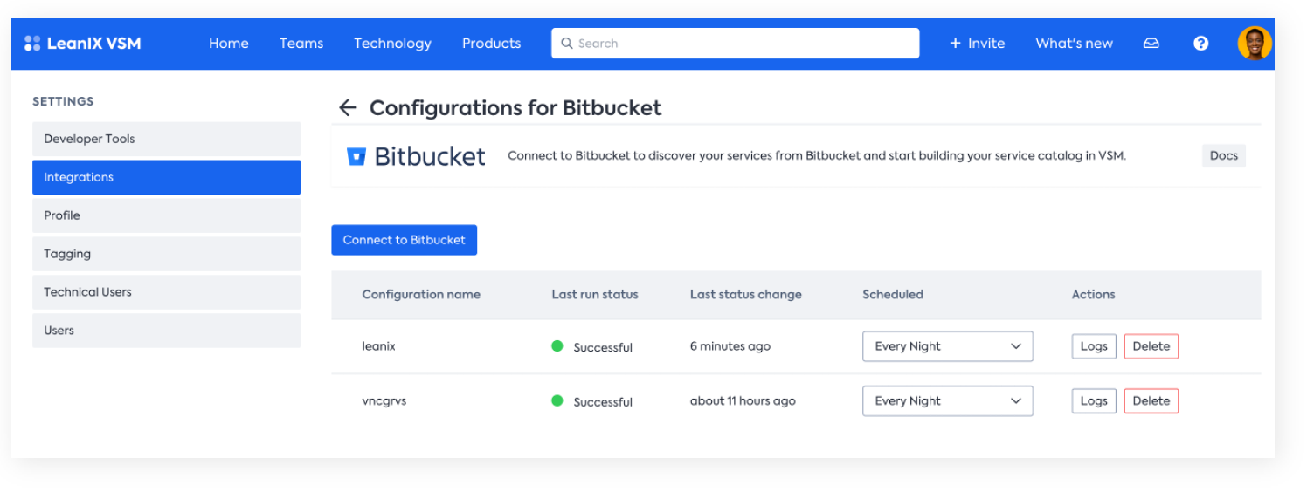Select Integrations in settings sidebar
Screen dimensions: 1307x492
166,177
